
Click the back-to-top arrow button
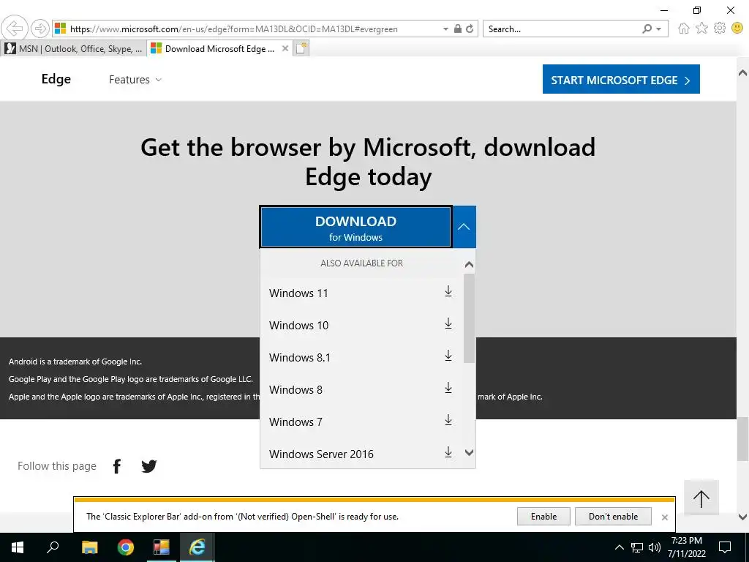point(701,499)
